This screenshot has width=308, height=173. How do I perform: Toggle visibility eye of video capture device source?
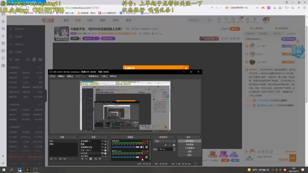click(102, 147)
